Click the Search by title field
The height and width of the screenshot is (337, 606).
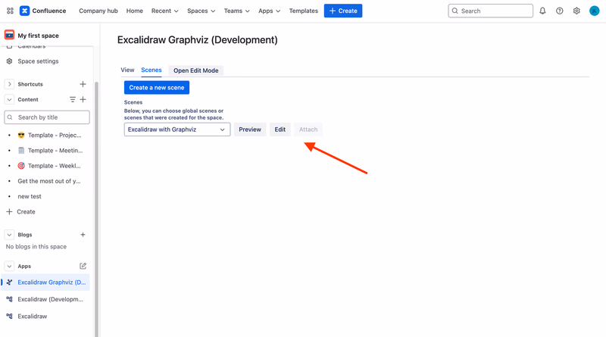click(x=47, y=117)
